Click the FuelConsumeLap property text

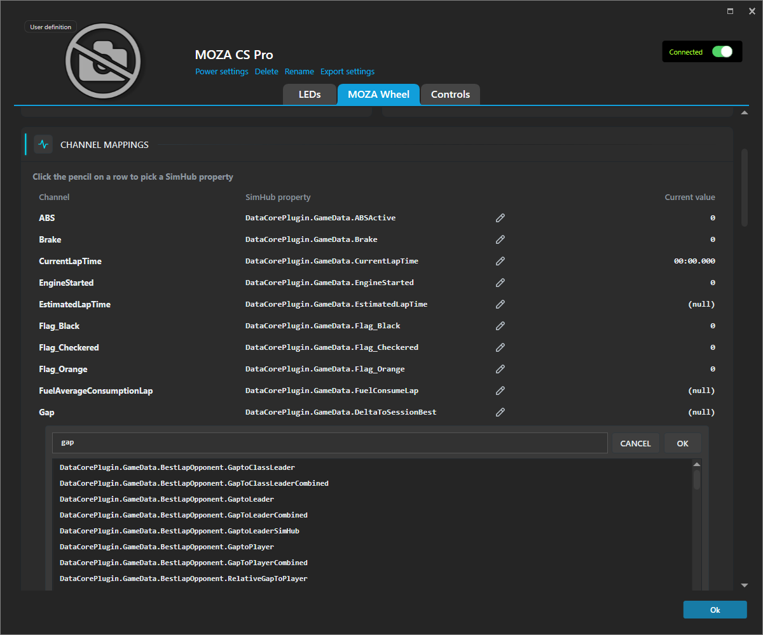[x=332, y=391]
